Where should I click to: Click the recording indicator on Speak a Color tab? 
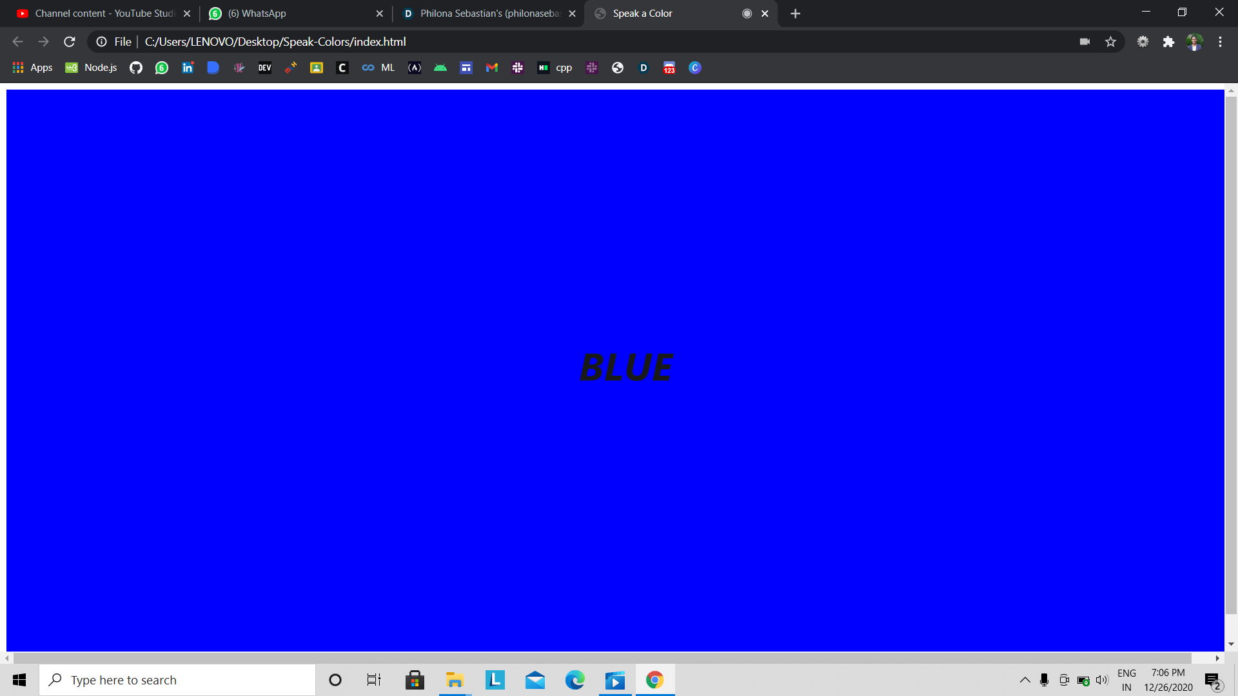point(747,14)
